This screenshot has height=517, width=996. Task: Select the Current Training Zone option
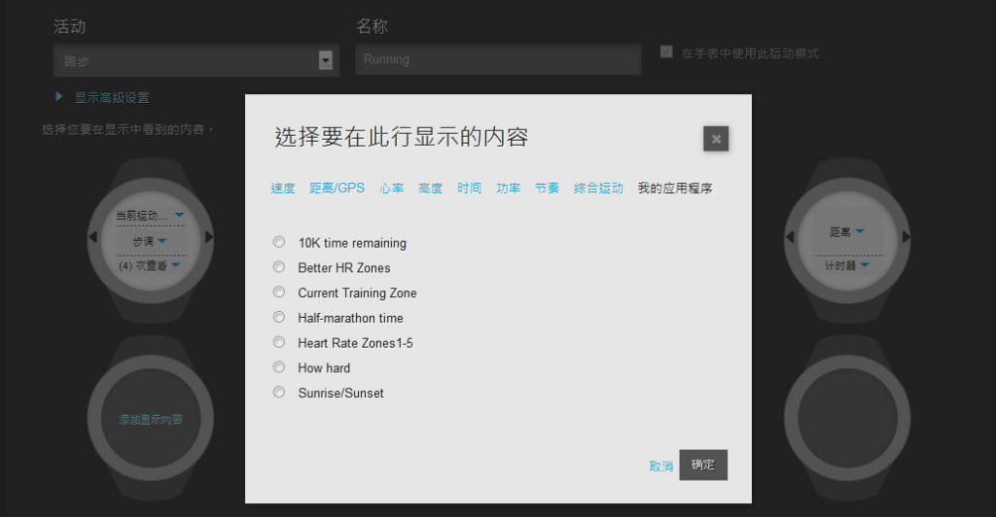pos(279,293)
